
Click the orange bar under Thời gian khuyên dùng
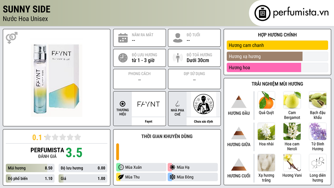117,152
